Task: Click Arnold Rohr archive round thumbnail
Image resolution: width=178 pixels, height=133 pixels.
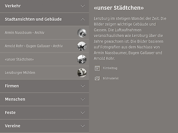Action: [x=82, y=46]
